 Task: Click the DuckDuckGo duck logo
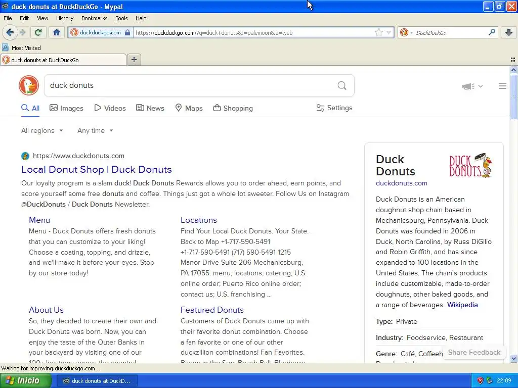point(29,85)
